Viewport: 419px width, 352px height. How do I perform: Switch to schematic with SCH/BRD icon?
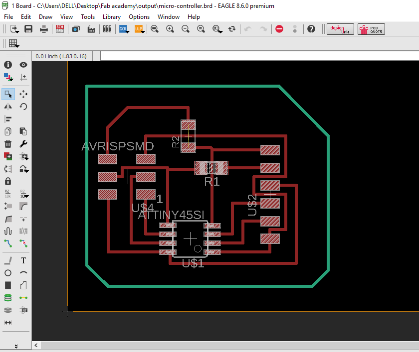[x=60, y=29]
